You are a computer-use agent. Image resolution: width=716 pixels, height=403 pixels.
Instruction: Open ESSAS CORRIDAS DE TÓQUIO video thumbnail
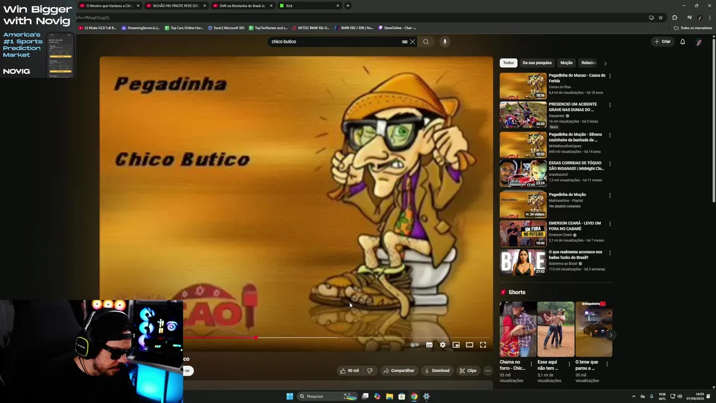click(x=523, y=174)
